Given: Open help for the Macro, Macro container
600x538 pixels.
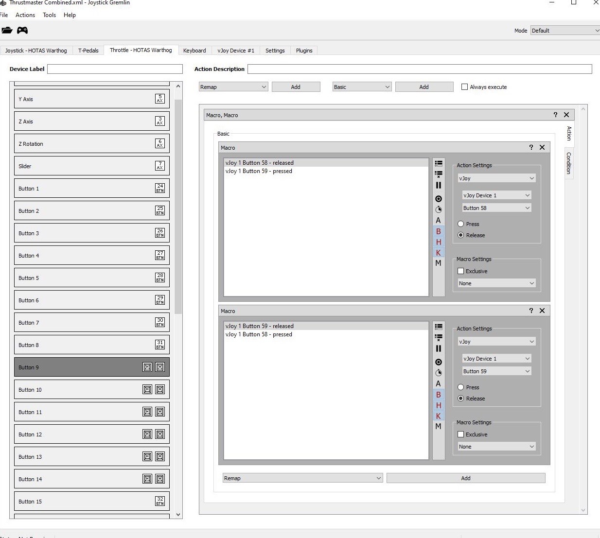Looking at the screenshot, I should (555, 115).
